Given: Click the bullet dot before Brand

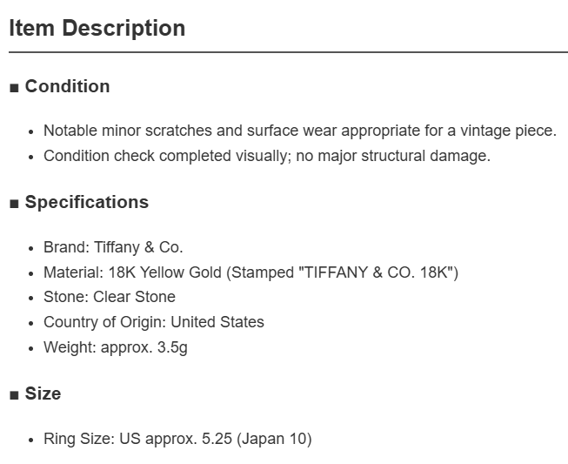Looking at the screenshot, I should point(30,249).
